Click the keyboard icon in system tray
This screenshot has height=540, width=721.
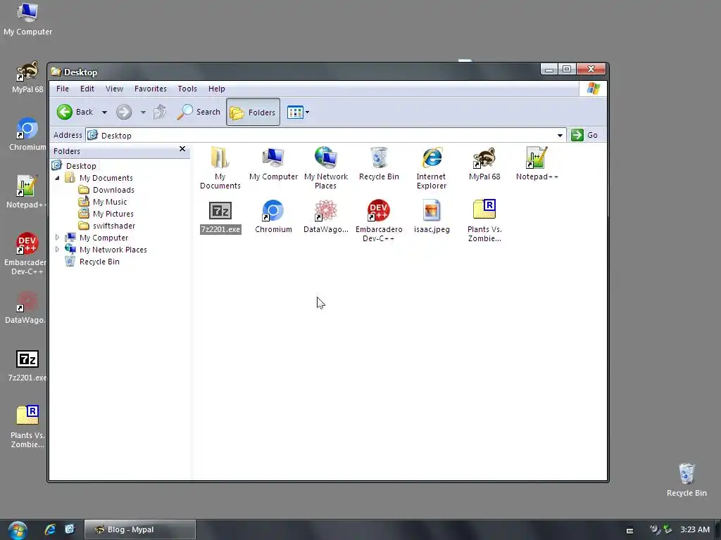pyautogui.click(x=629, y=530)
